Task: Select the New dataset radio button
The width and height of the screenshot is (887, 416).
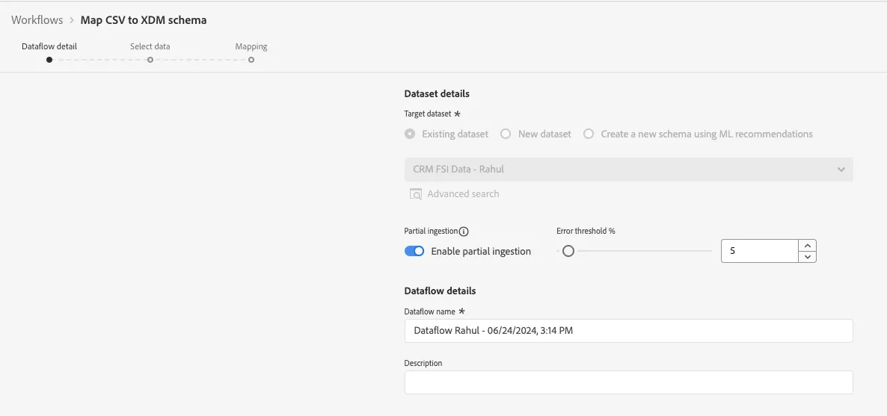Action: (506, 134)
